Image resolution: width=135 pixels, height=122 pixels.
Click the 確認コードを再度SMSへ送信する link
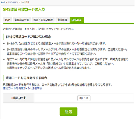pyautogui.click(x=22, y=88)
